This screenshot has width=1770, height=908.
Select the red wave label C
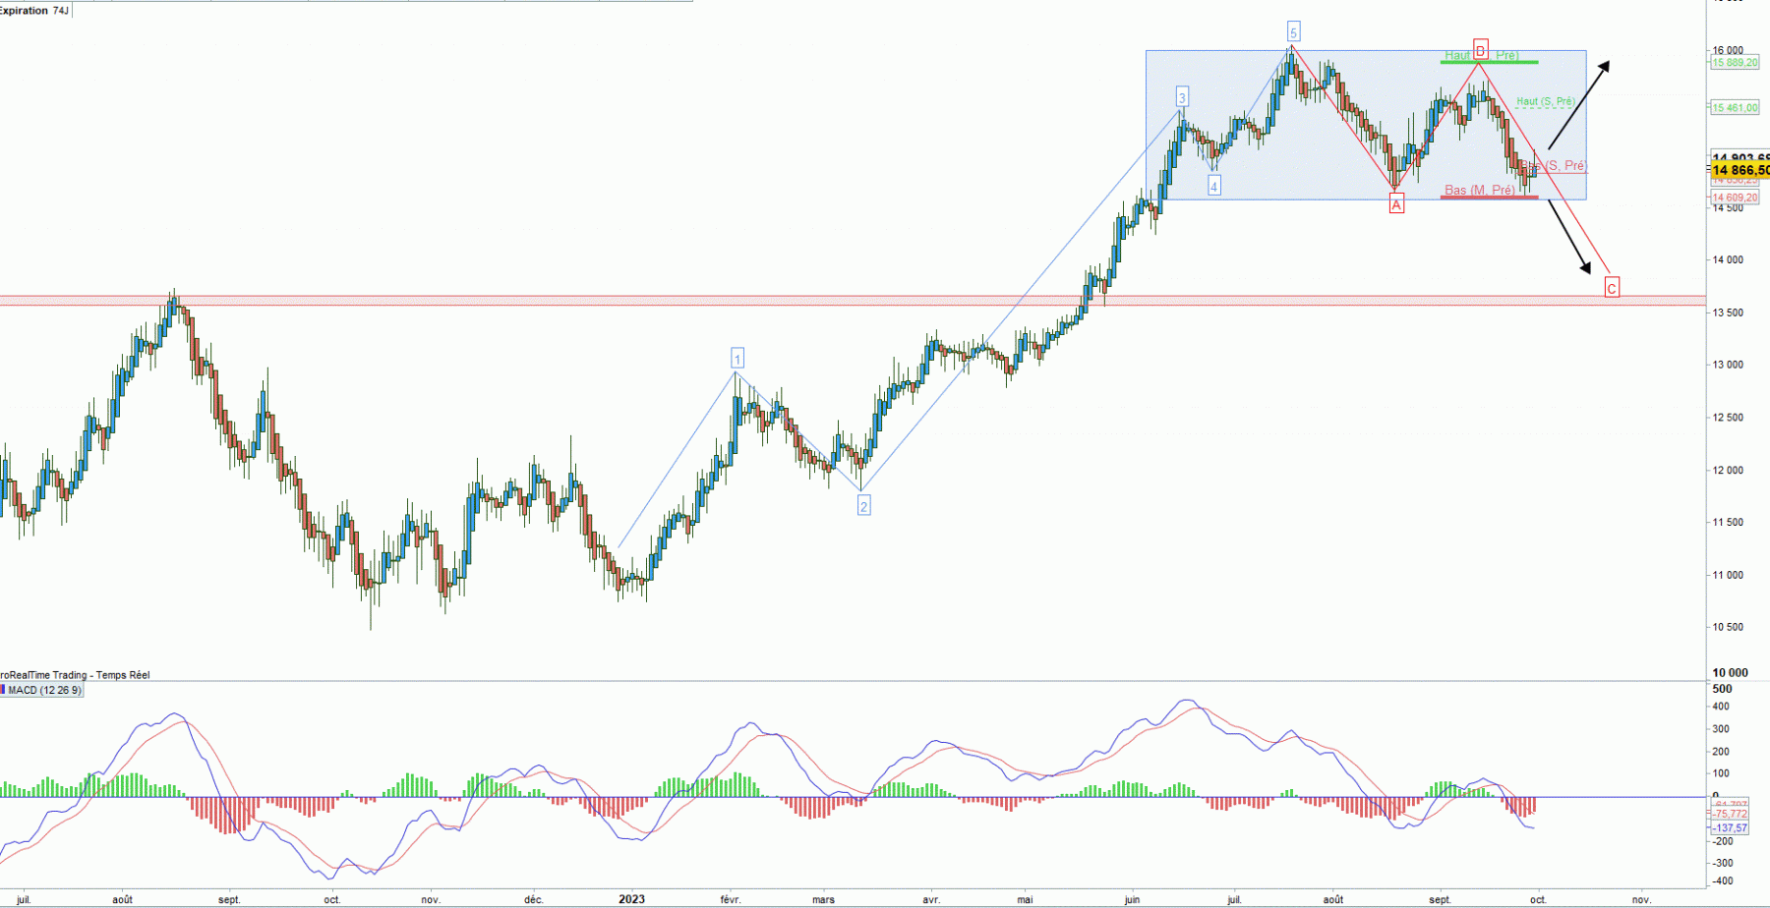click(x=1612, y=288)
